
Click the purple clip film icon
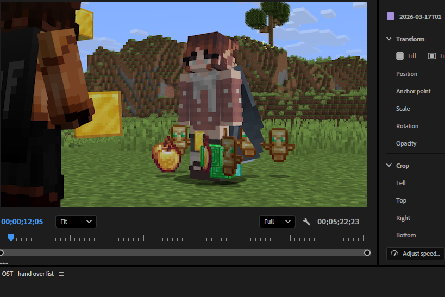(391, 16)
